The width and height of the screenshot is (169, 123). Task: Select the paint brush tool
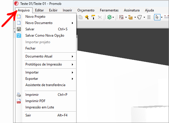tap(87, 17)
